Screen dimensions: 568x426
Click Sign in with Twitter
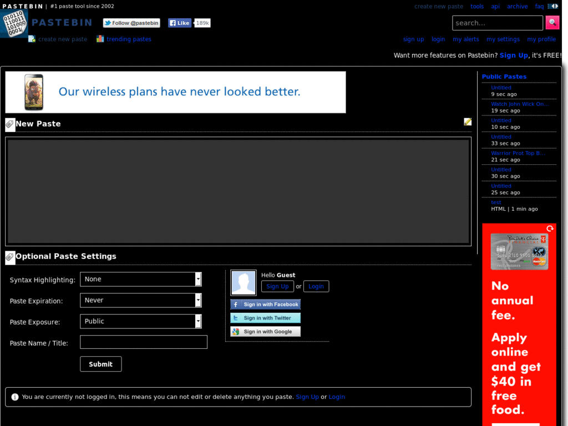point(265,317)
